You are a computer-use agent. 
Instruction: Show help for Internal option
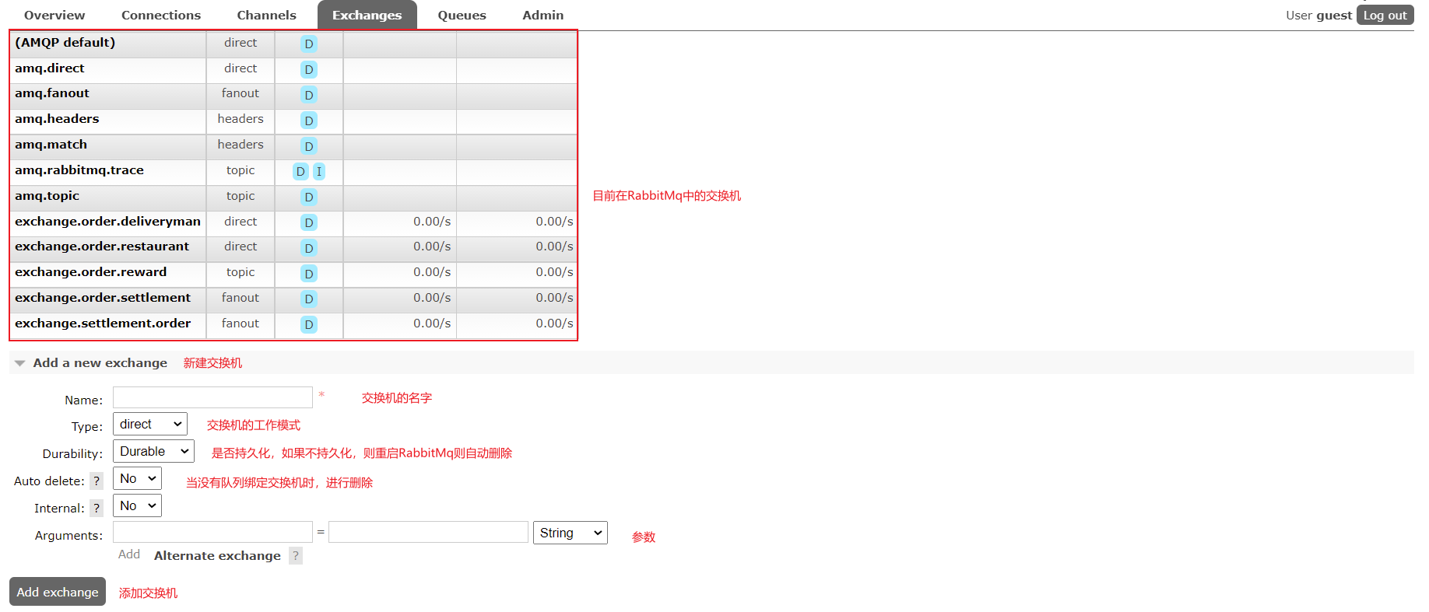coord(97,509)
